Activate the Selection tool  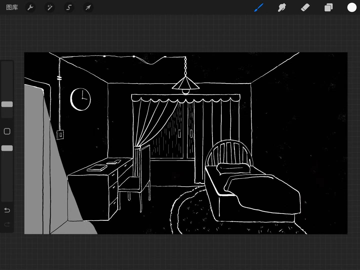click(x=69, y=7)
